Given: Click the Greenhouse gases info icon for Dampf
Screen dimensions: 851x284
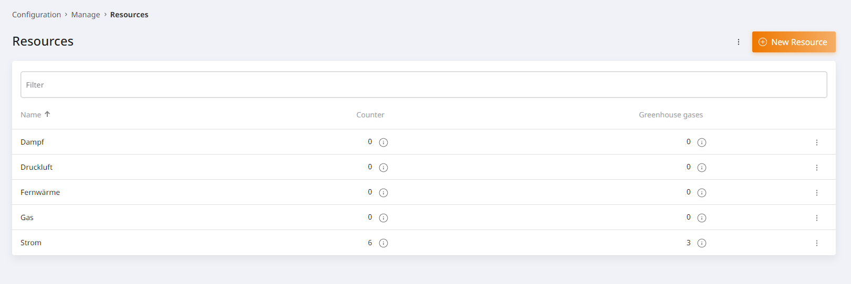Looking at the screenshot, I should point(702,143).
